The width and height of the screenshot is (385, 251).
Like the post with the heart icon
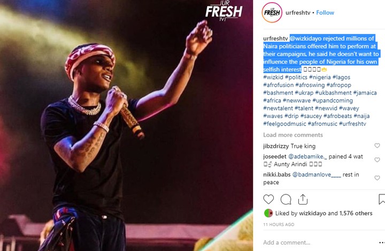click(x=268, y=199)
